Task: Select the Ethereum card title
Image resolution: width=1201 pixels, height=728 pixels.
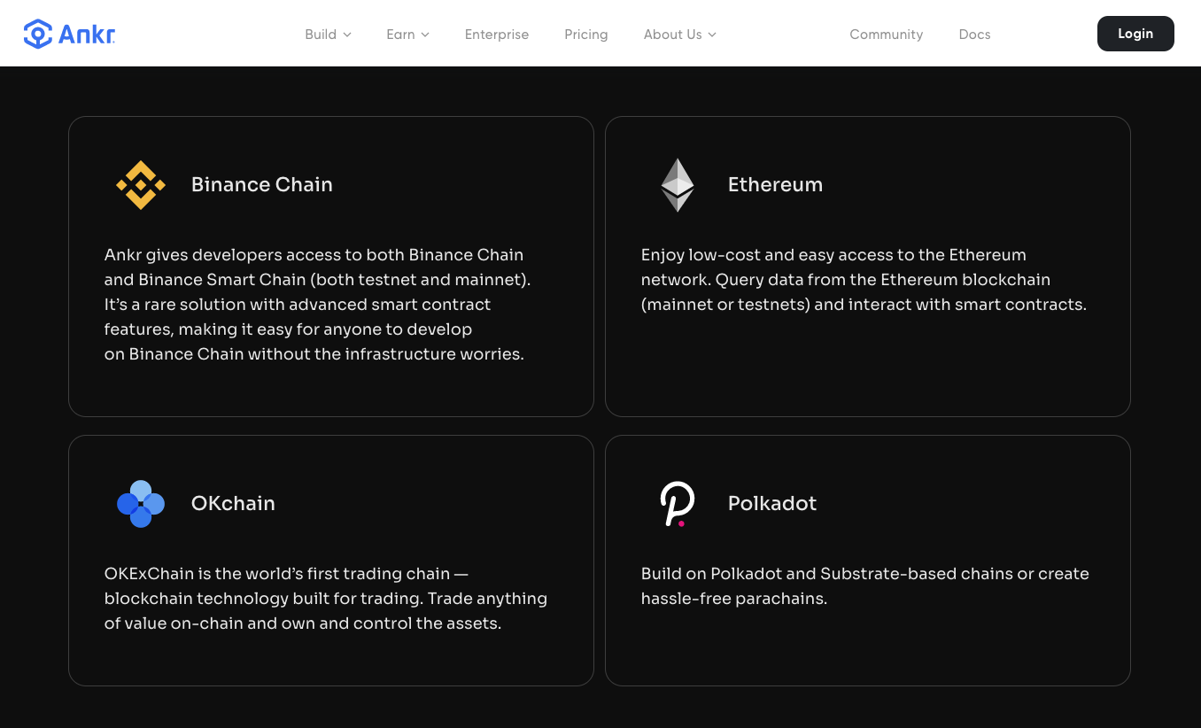Action: tap(776, 184)
